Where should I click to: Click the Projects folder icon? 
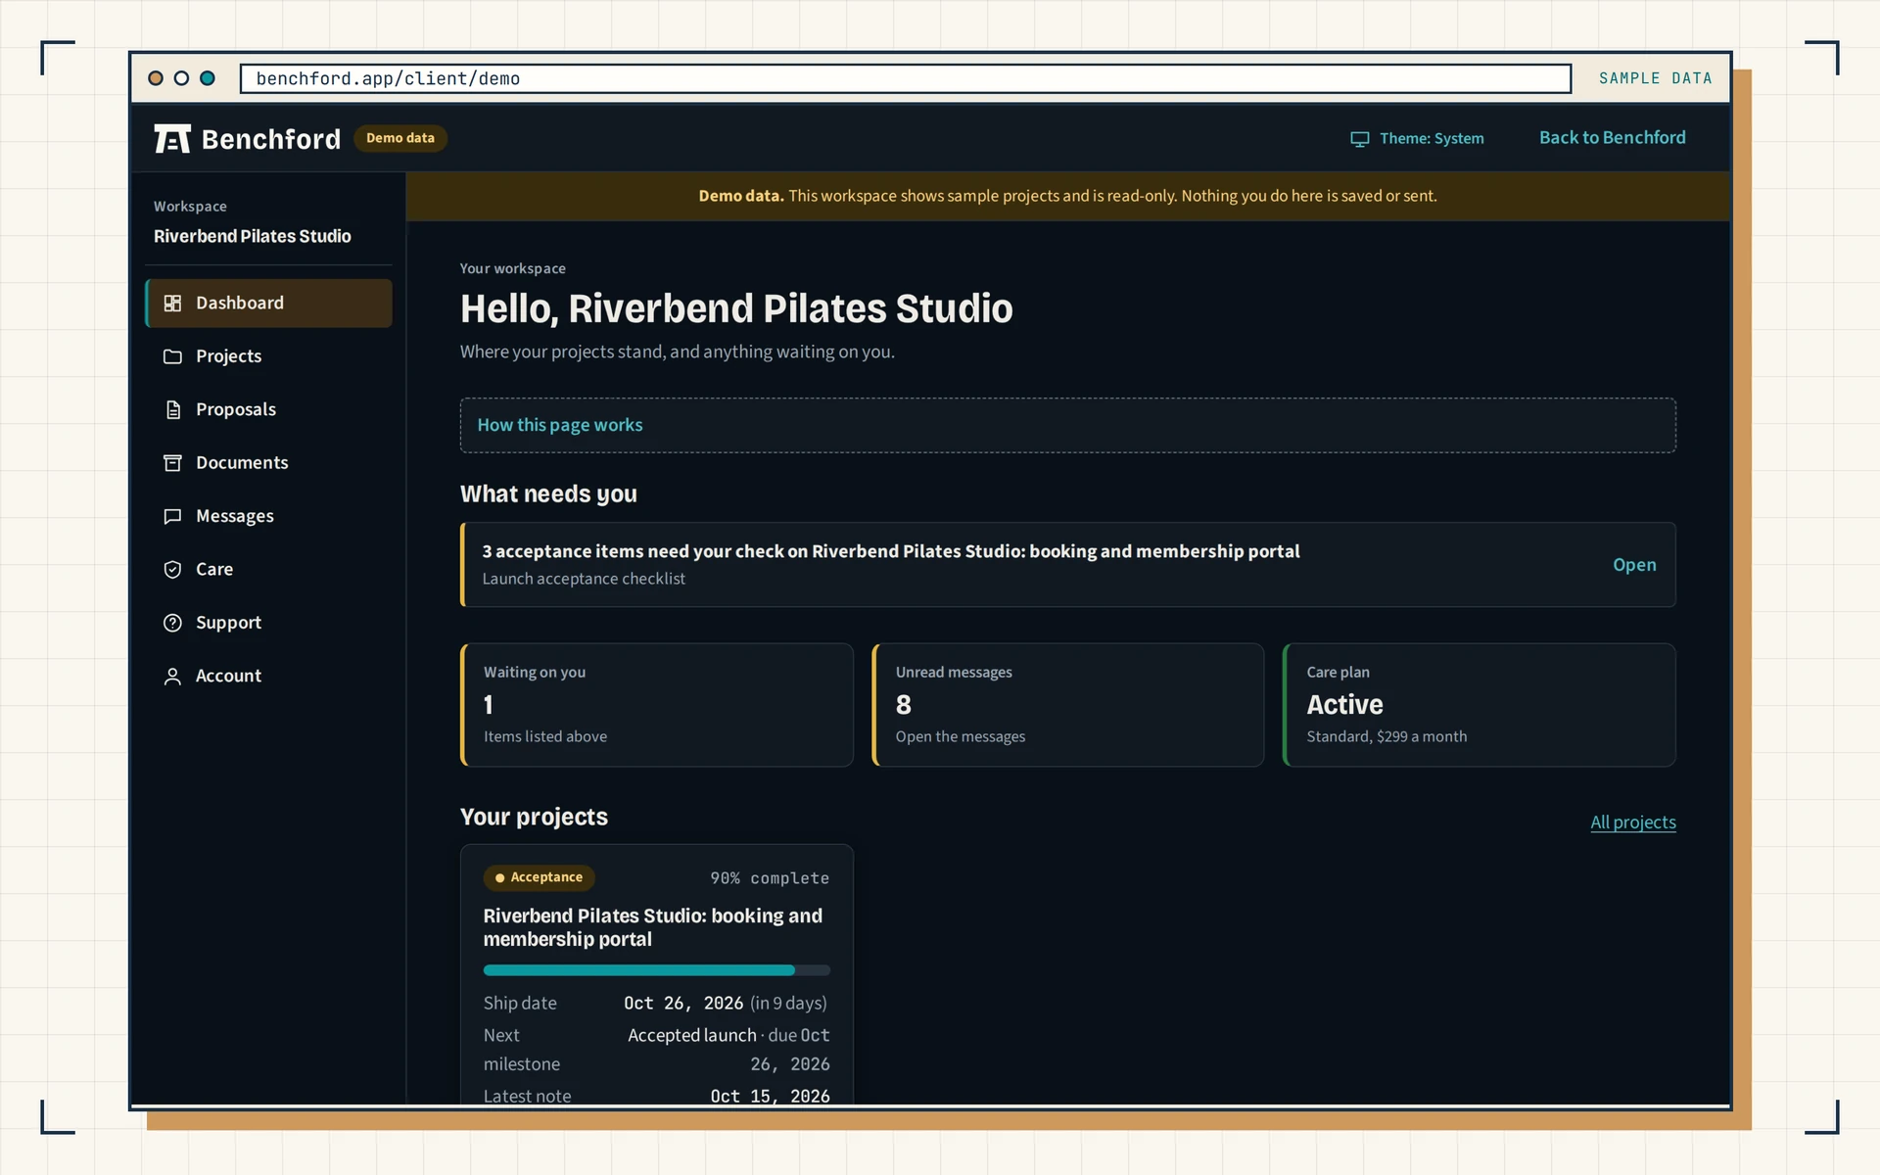click(172, 356)
